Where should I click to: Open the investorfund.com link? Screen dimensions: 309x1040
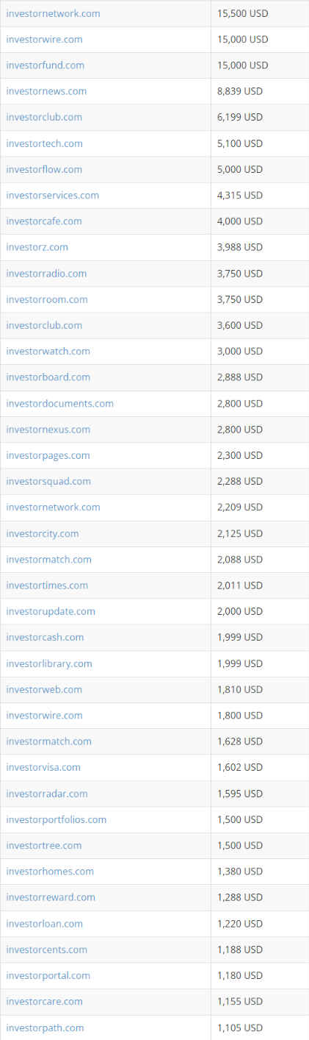click(45, 65)
